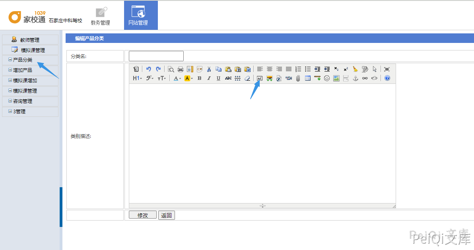
Task: Click the Undo icon in the editor toolbar
Action: coord(148,69)
